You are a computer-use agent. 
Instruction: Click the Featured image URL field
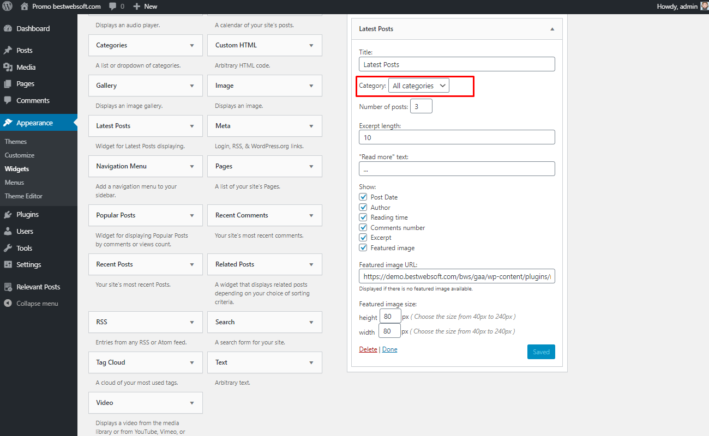[457, 276]
